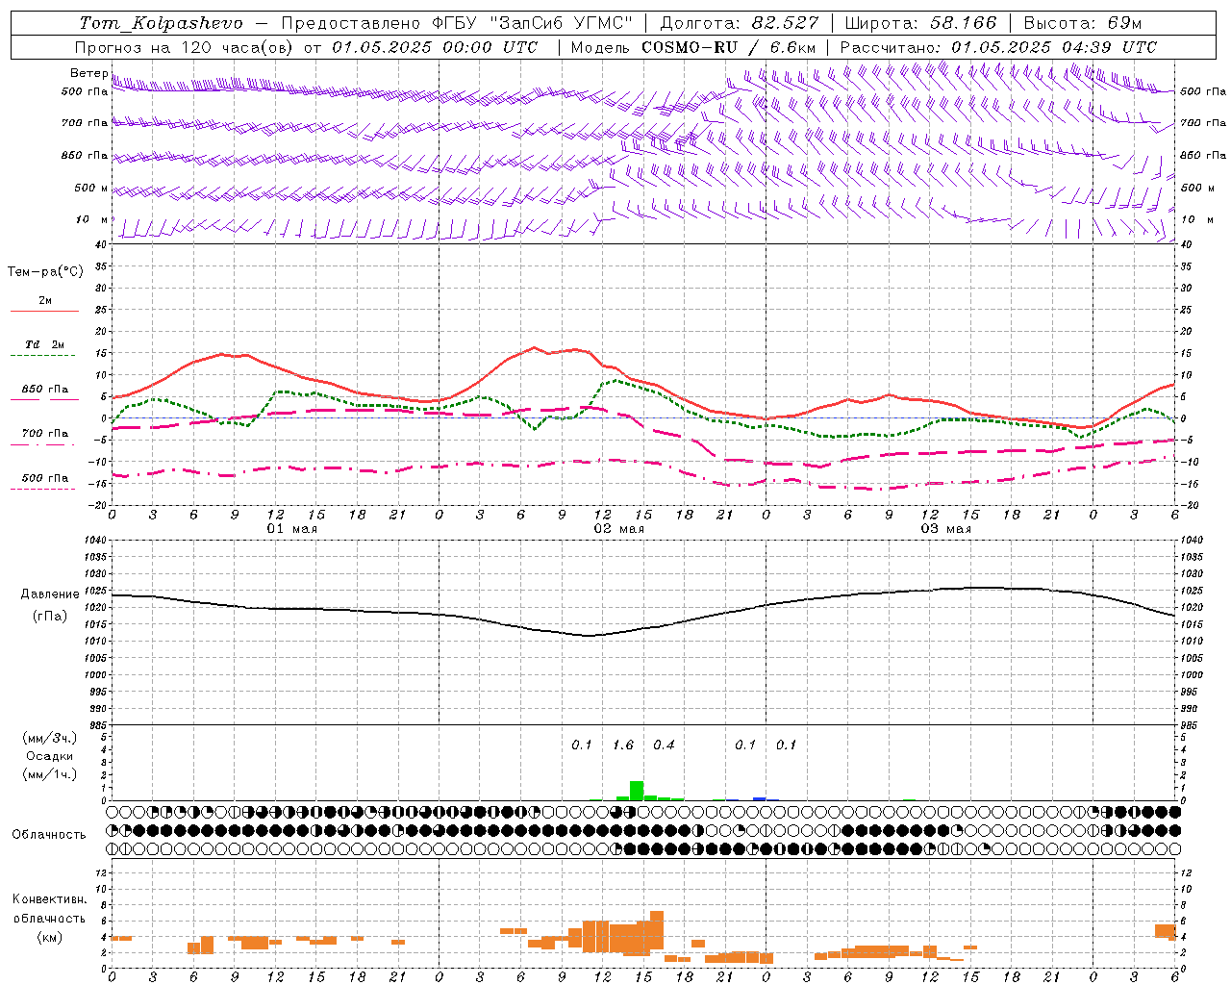Click the 0.4 precipitation value
The width and height of the screenshot is (1231, 985).
(x=664, y=745)
